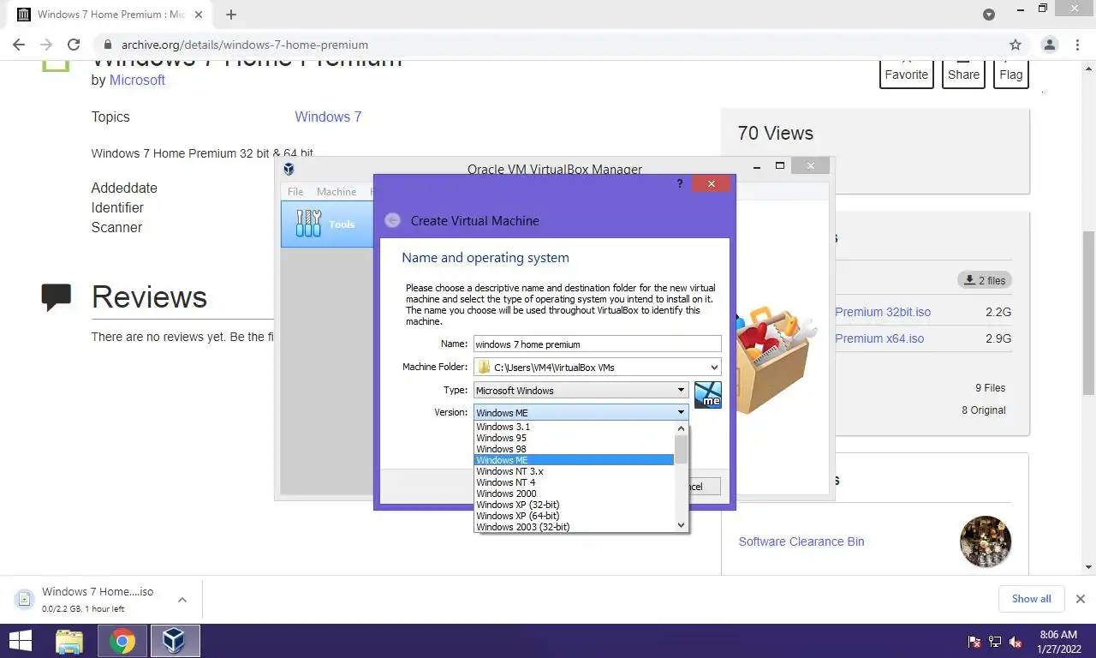Select Windows XP (32-bit) from the list
The width and height of the screenshot is (1096, 658).
click(x=574, y=505)
